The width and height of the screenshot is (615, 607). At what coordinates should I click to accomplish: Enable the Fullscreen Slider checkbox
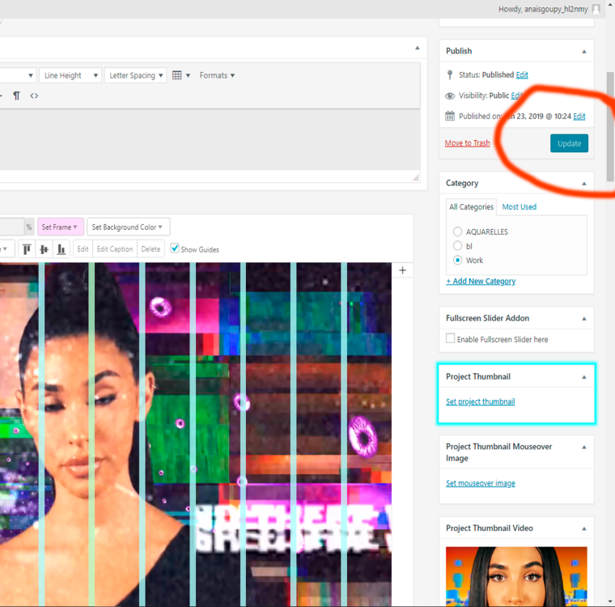click(x=451, y=339)
